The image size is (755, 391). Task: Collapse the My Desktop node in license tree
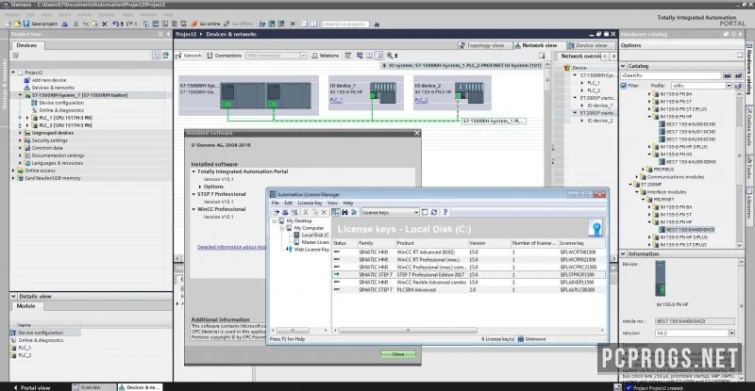(275, 220)
